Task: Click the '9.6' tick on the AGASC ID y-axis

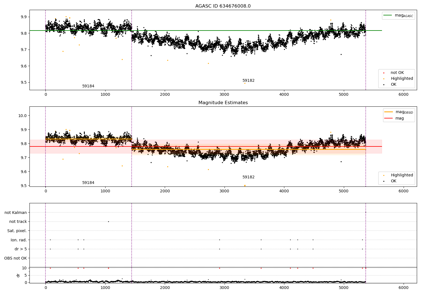Action: click(24, 66)
